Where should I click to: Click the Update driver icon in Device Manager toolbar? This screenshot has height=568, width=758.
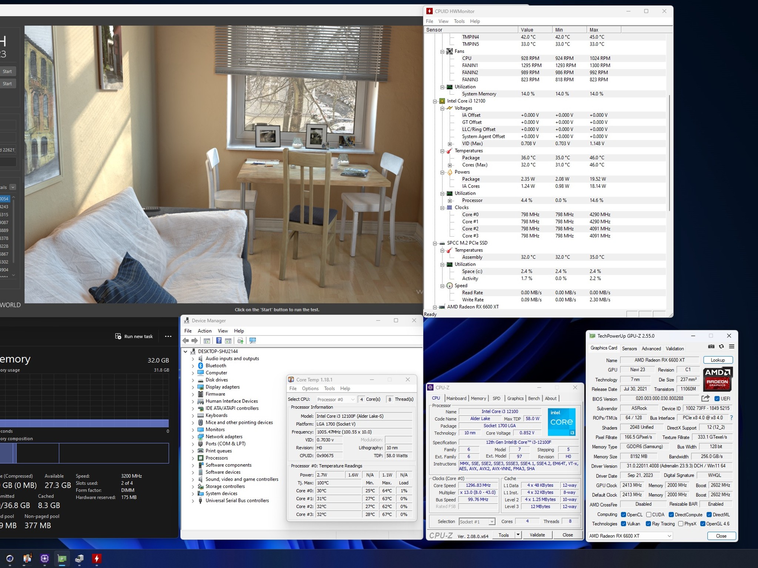[240, 341]
